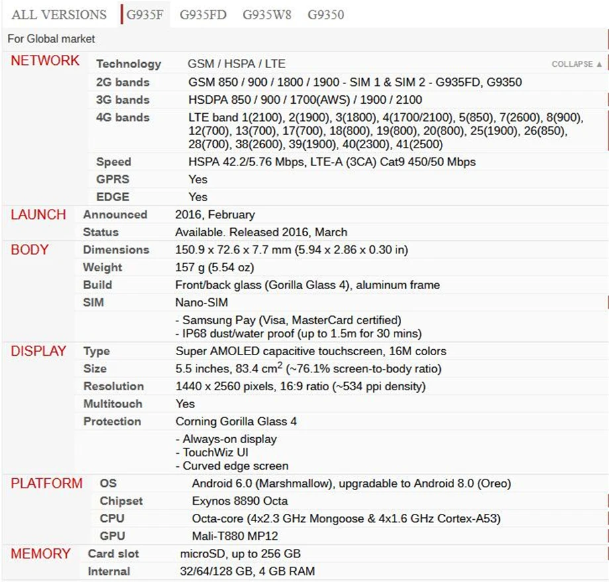Screen dimensions: 609x582
Task: Click the '157 g (5.54 oz)' weight value
Action: tap(214, 267)
